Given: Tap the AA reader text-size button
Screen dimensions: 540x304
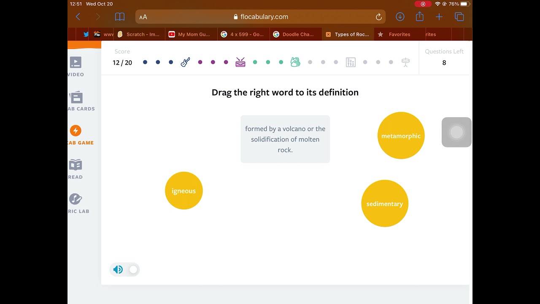Looking at the screenshot, I should (143, 17).
